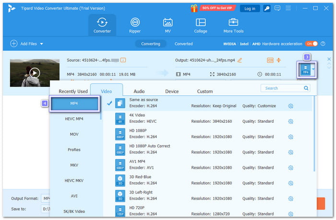Choose HD 1080P Auto Correct preset
Viewport: 336px width, 220px height.
pyautogui.click(x=207, y=149)
